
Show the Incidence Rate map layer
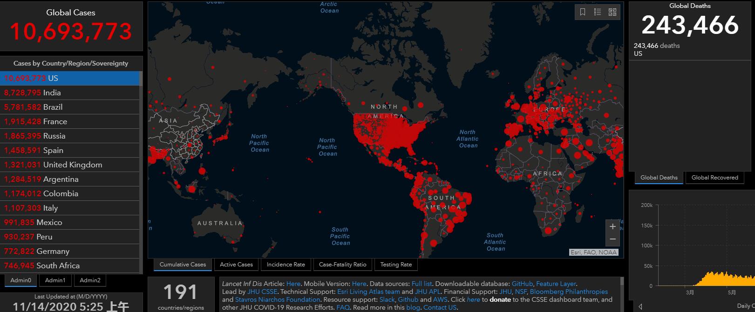286,265
